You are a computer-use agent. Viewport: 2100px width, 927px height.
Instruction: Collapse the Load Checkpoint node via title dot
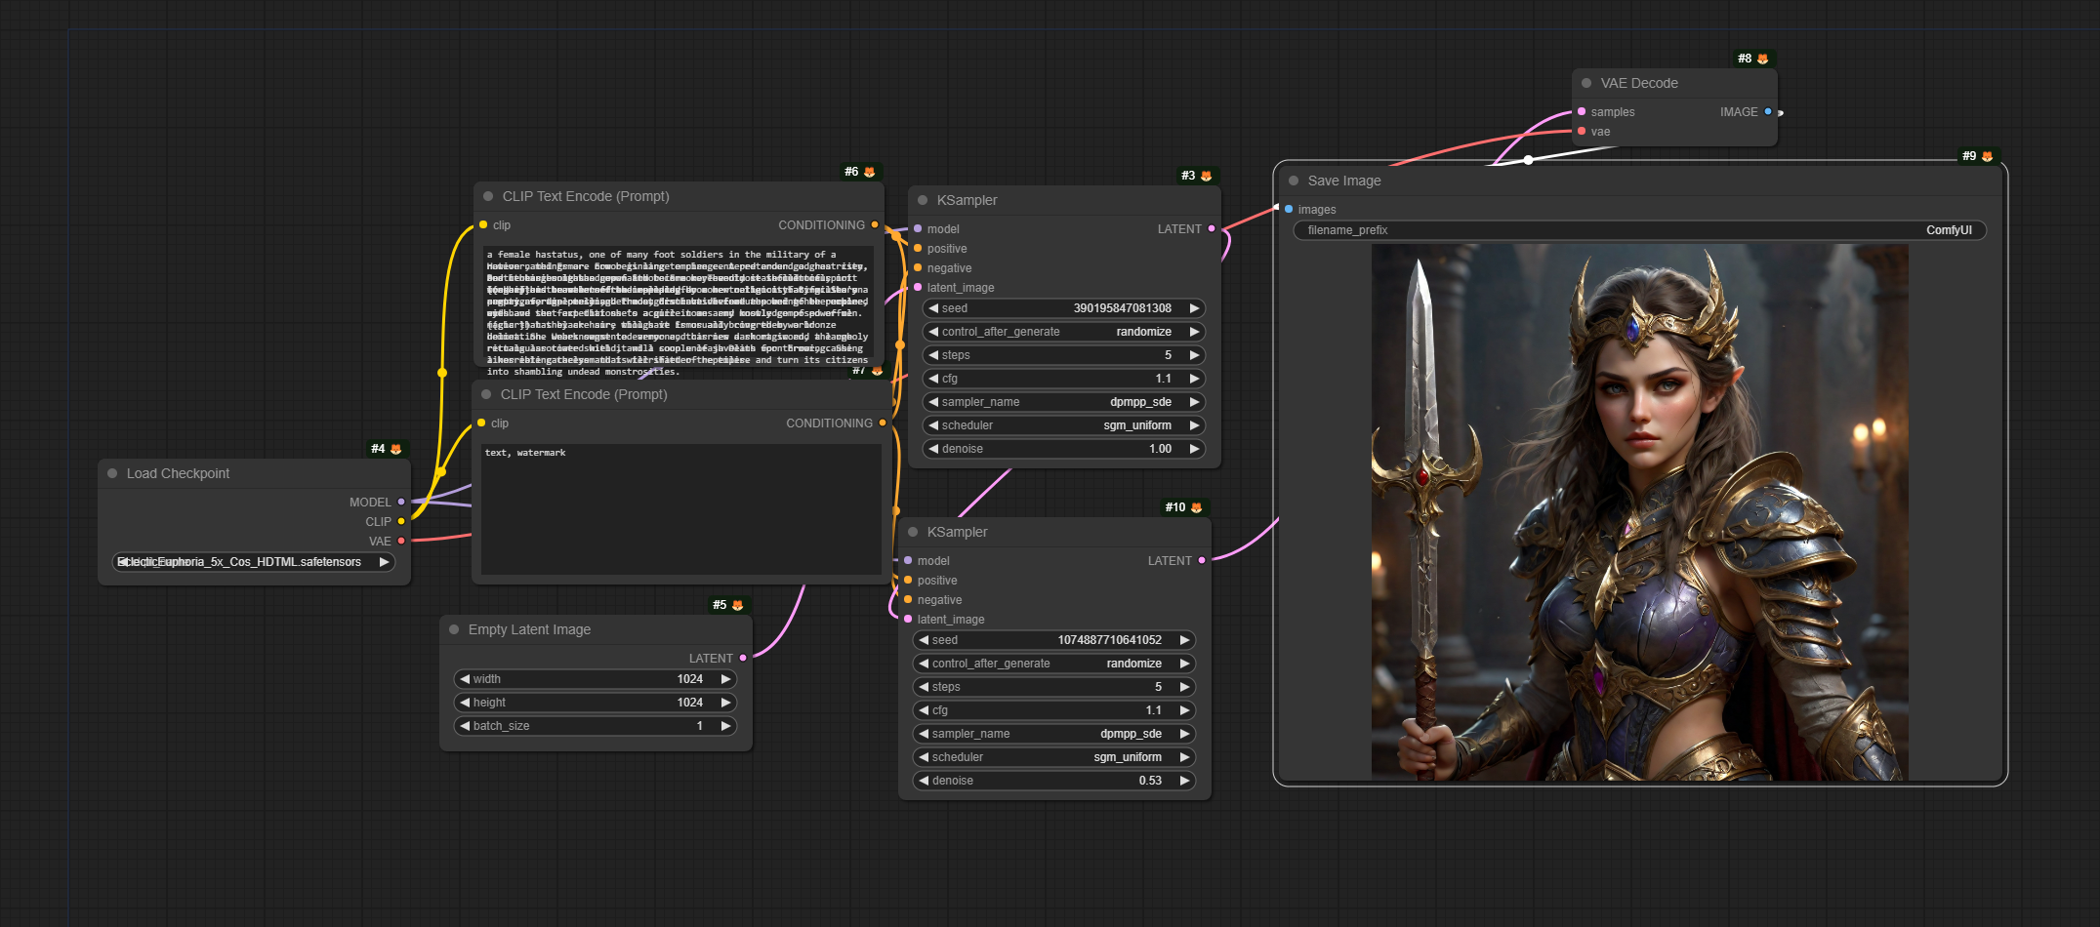coord(112,474)
